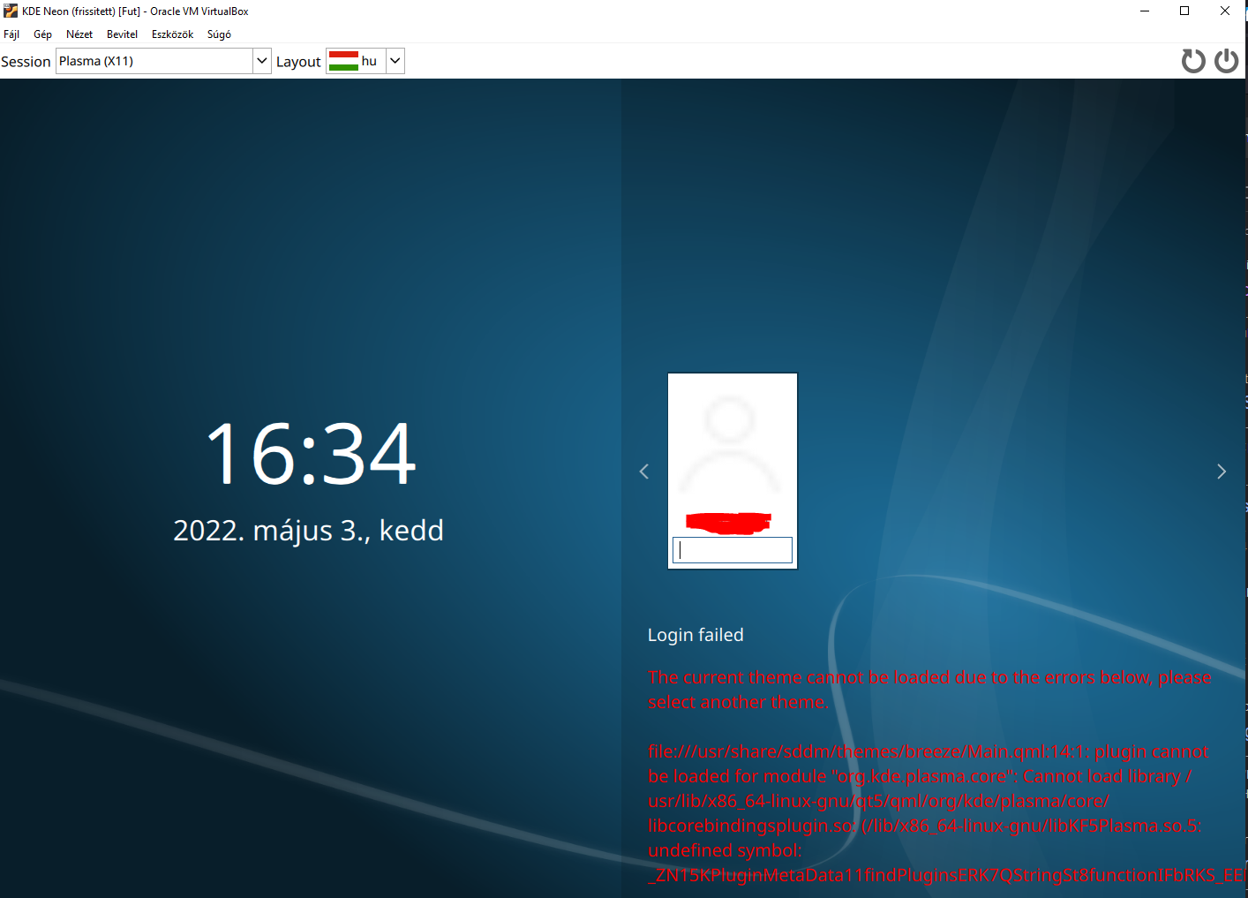Click the VirtualBox app icon in the title bar
The width and height of the screenshot is (1248, 898).
11,11
